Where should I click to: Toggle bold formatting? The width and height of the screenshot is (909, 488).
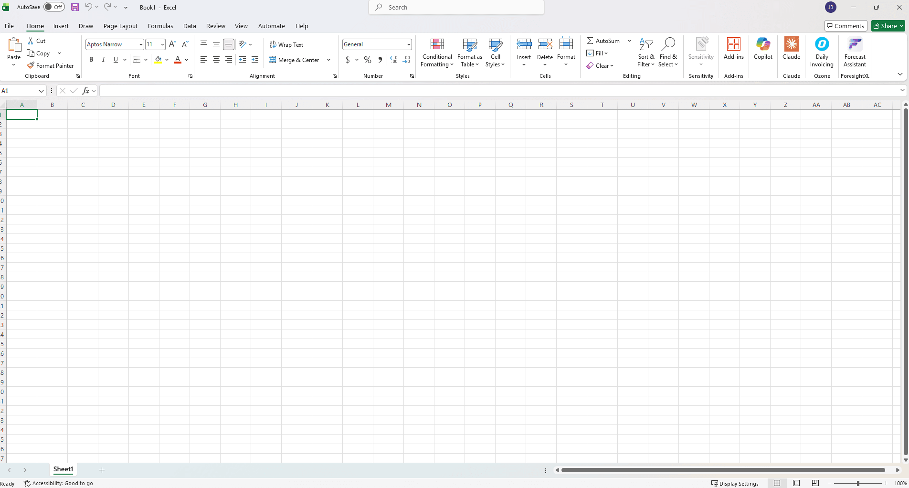(91, 59)
